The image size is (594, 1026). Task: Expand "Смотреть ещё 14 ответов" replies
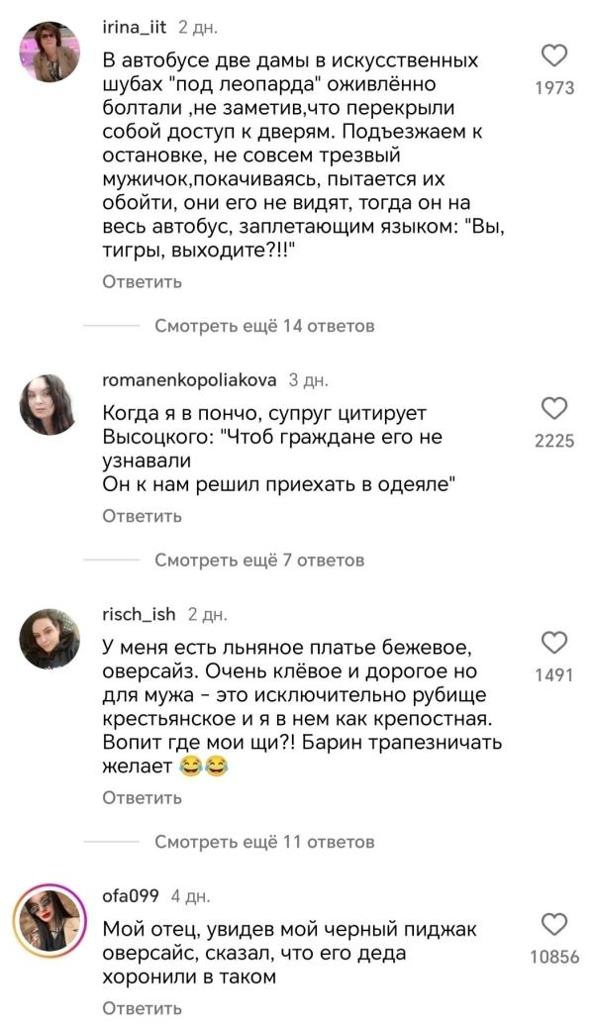tap(264, 326)
